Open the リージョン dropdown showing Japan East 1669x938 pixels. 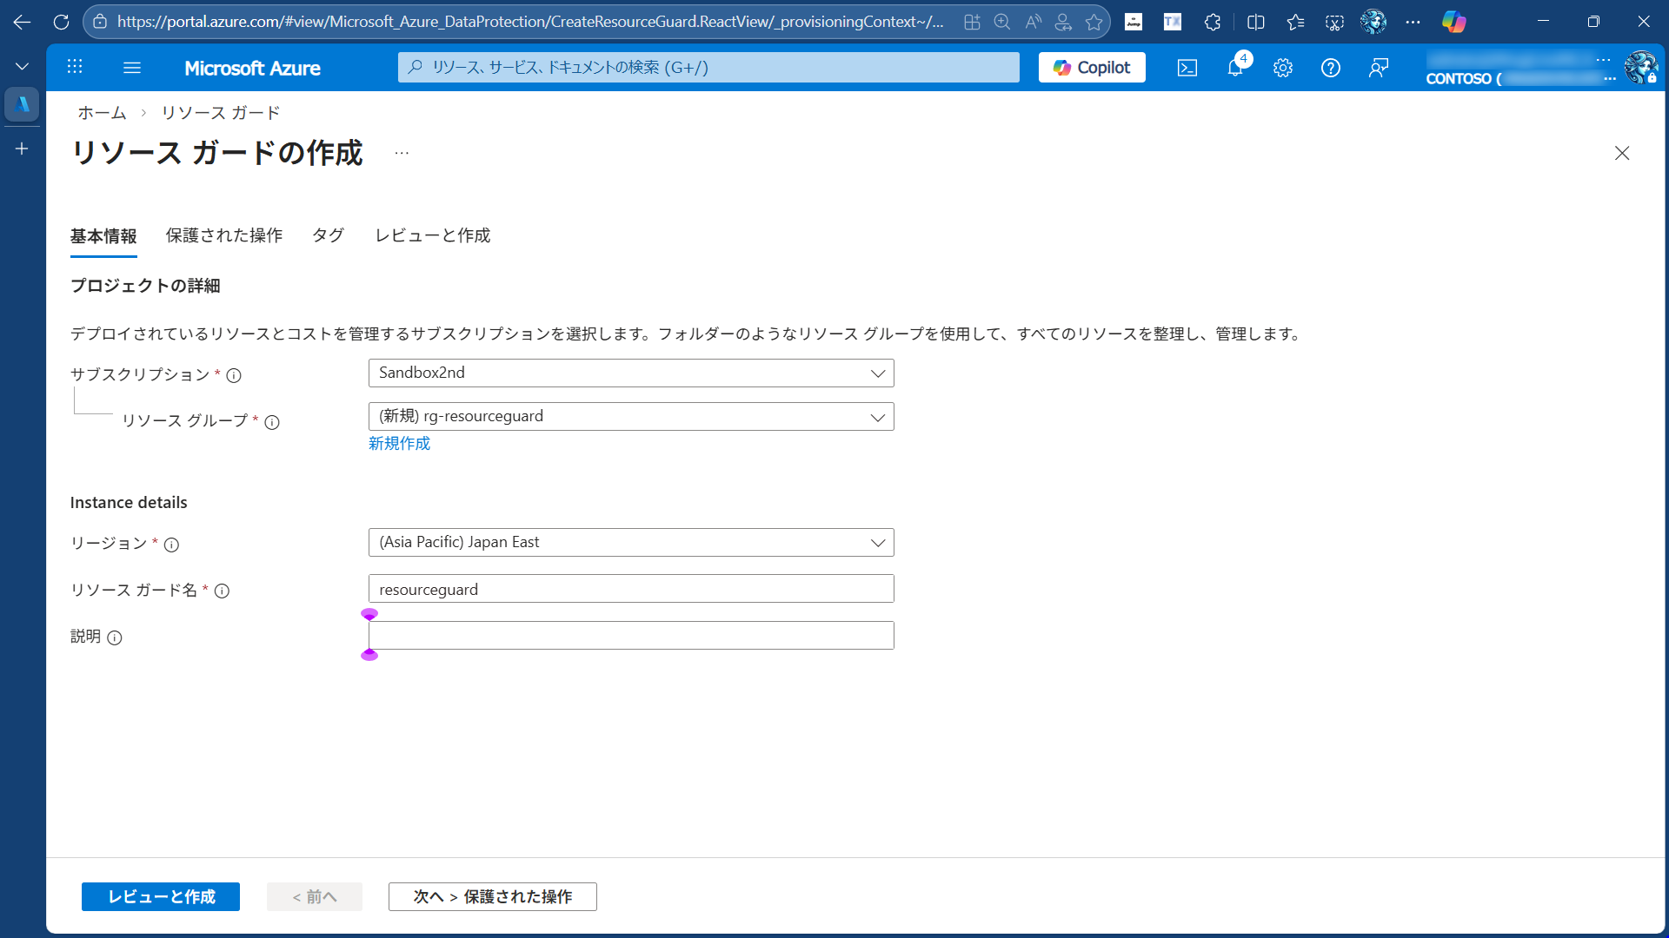[630, 542]
